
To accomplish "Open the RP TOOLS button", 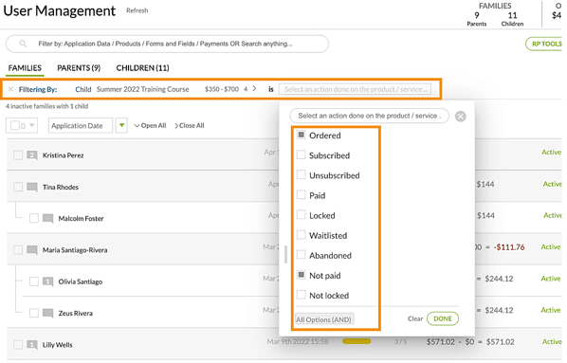I will click(545, 44).
